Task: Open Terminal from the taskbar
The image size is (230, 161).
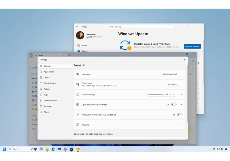Action: [x=59, y=149]
